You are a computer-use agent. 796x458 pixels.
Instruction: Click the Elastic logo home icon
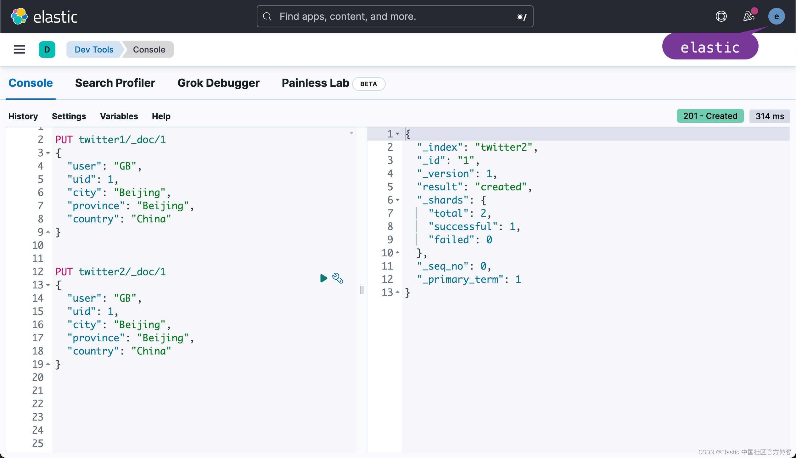pyautogui.click(x=19, y=16)
